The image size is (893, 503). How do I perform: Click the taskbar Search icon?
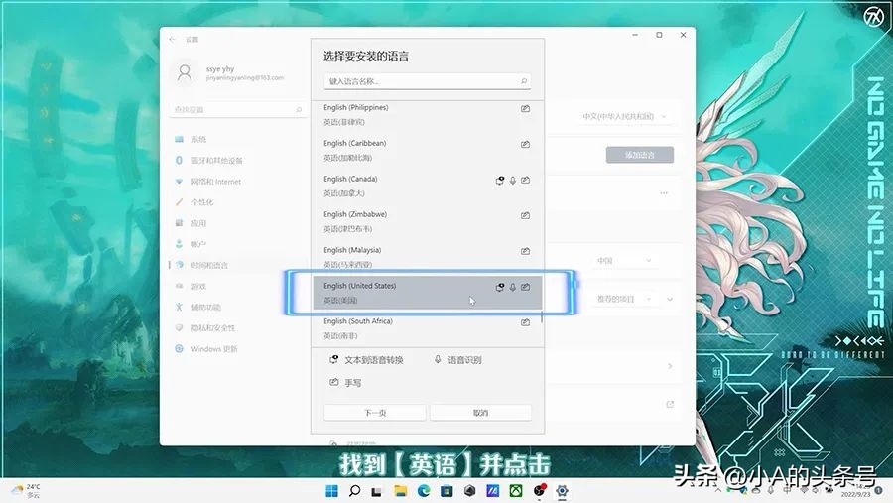[x=354, y=490]
